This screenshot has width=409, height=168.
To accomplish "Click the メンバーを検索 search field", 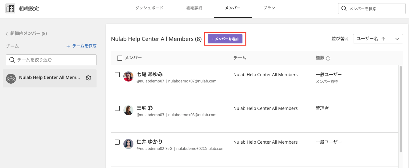I will 372,9.
